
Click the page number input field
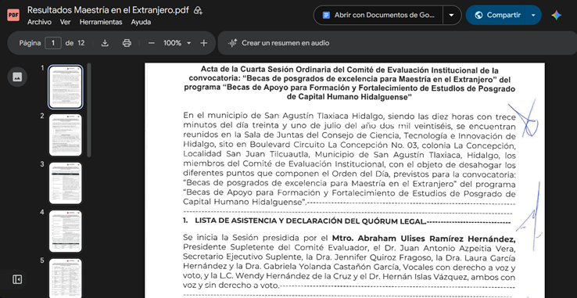click(53, 43)
